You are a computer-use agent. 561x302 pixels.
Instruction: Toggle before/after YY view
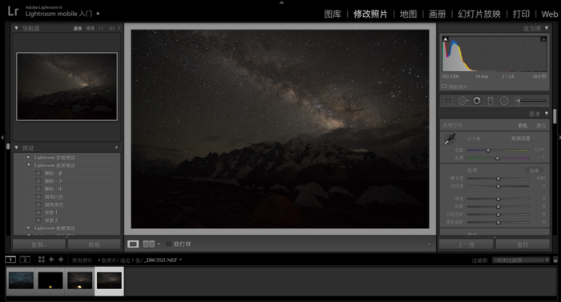click(148, 244)
